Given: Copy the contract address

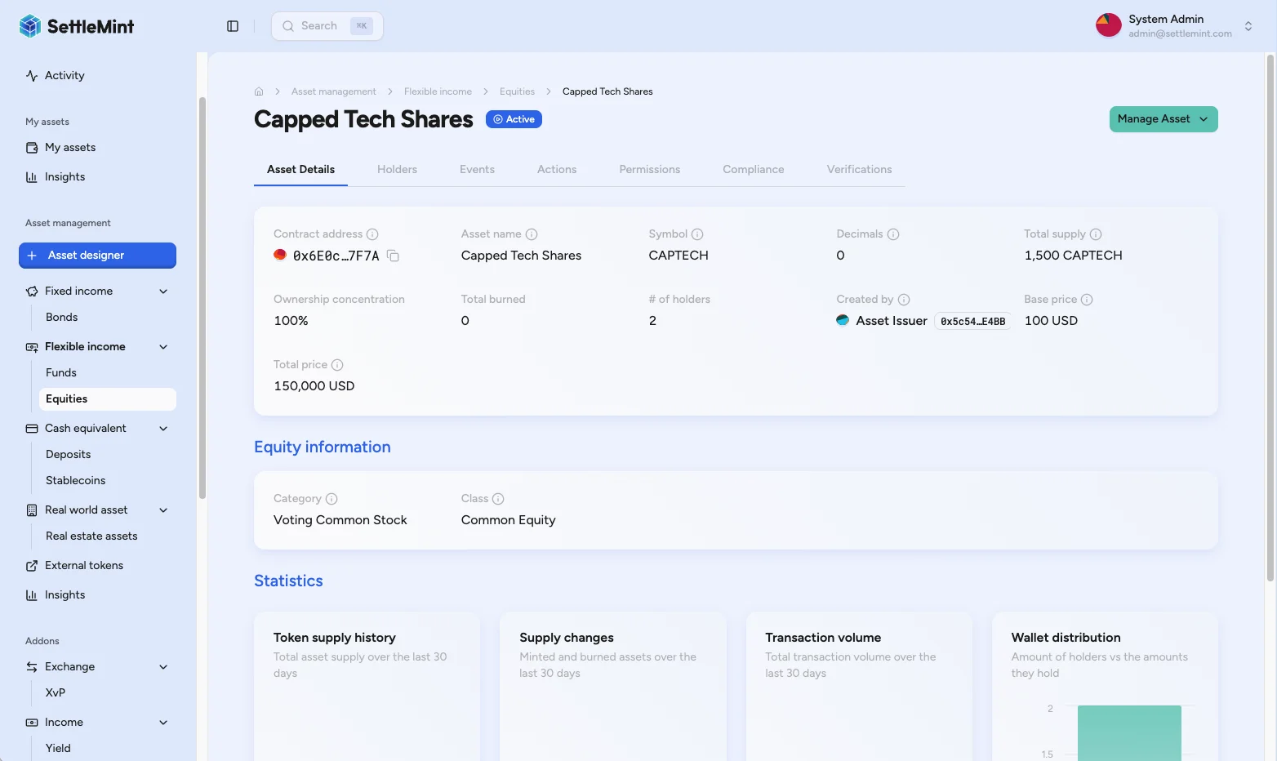Looking at the screenshot, I should point(393,256).
